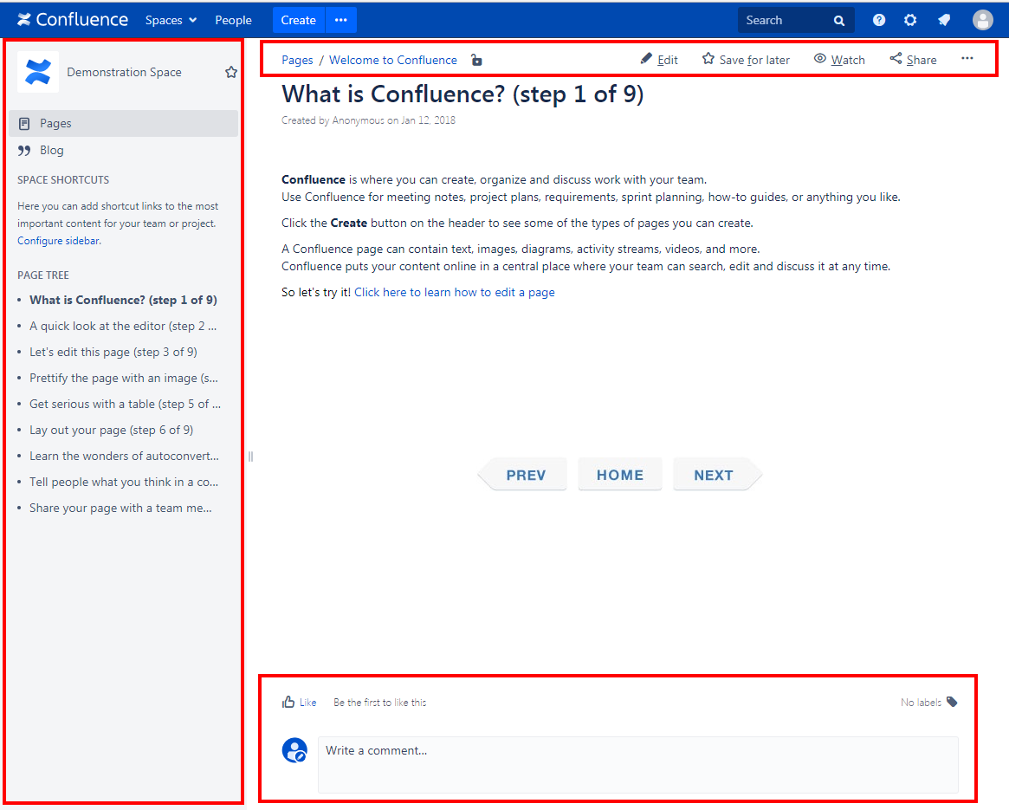The height and width of the screenshot is (810, 1009).
Task: Click the commenter avatar icon
Action: (294, 750)
